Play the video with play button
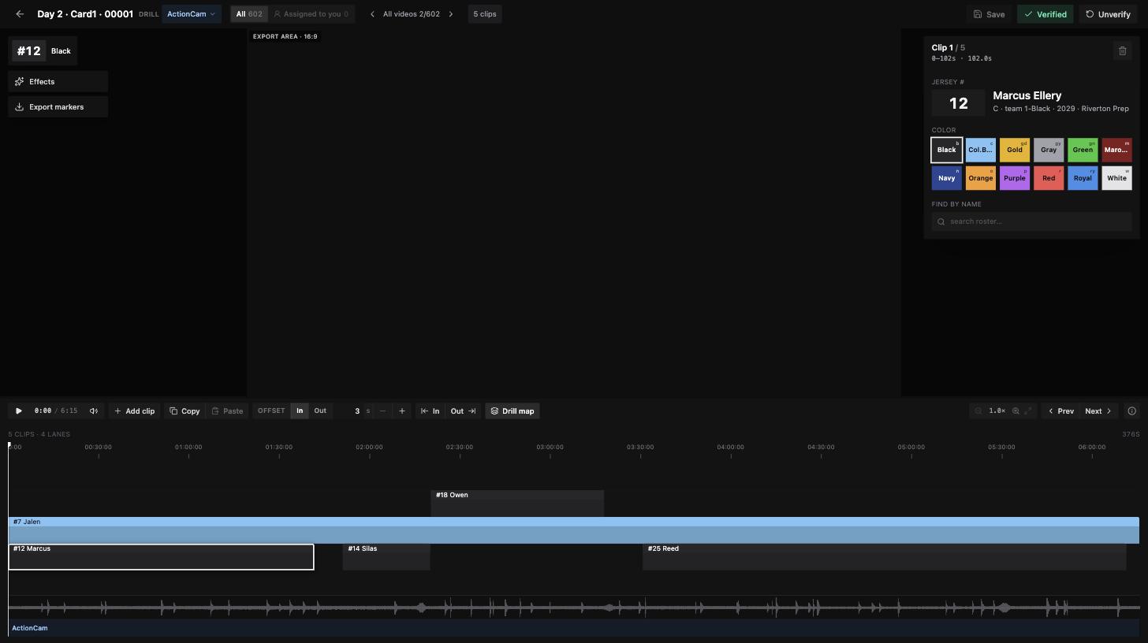Image resolution: width=1148 pixels, height=643 pixels. tap(19, 411)
